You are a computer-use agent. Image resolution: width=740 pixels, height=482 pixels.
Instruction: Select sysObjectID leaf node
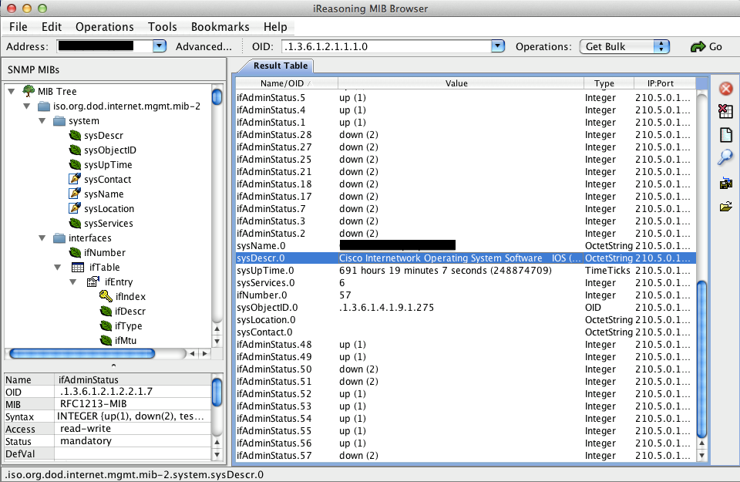click(103, 150)
